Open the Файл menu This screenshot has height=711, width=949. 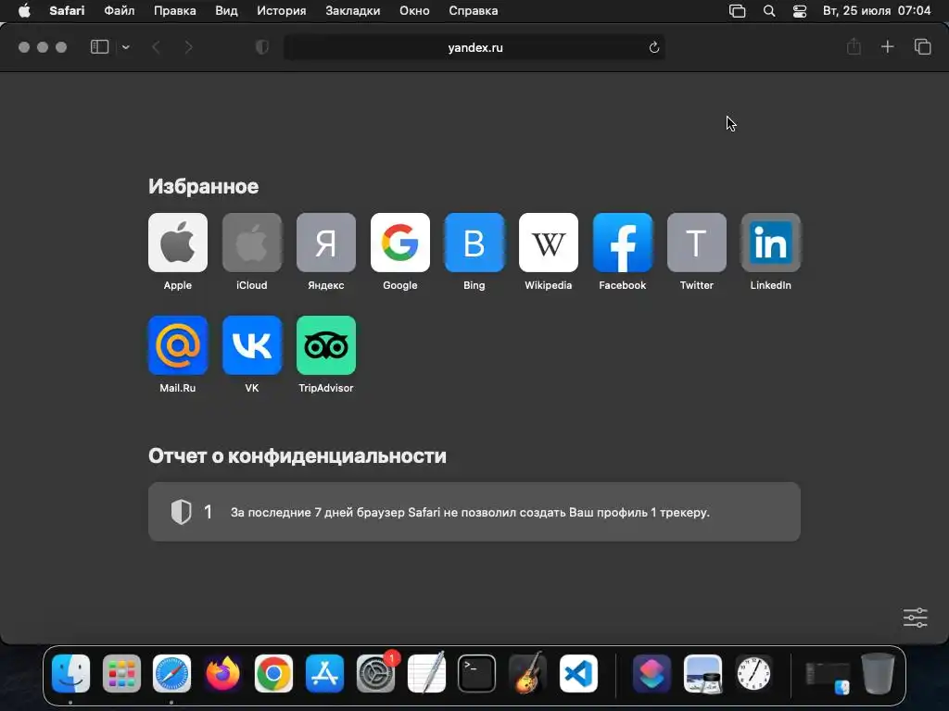(120, 11)
